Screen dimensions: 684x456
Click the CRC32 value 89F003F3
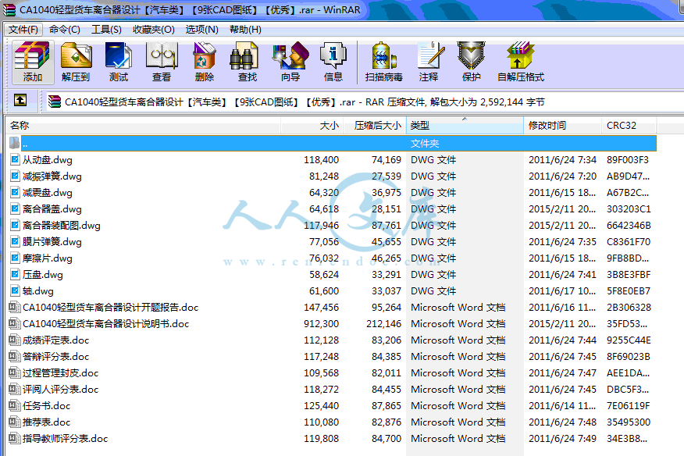[x=627, y=160]
